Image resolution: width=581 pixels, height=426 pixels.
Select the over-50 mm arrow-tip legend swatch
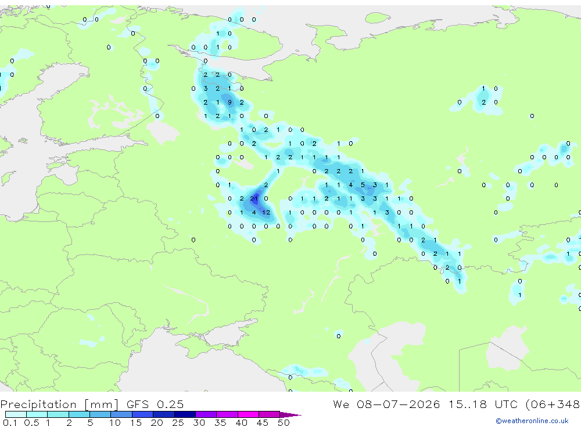click(x=290, y=414)
